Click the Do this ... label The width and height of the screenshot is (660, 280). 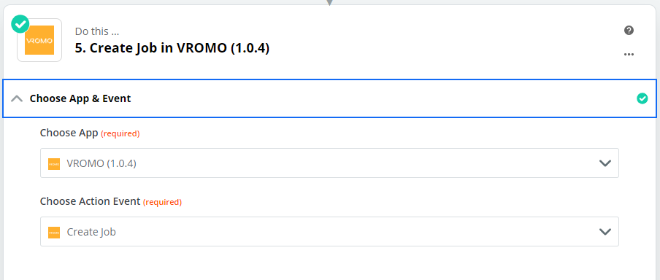point(98,31)
